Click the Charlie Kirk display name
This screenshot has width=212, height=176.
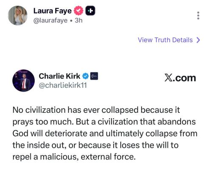59,76
